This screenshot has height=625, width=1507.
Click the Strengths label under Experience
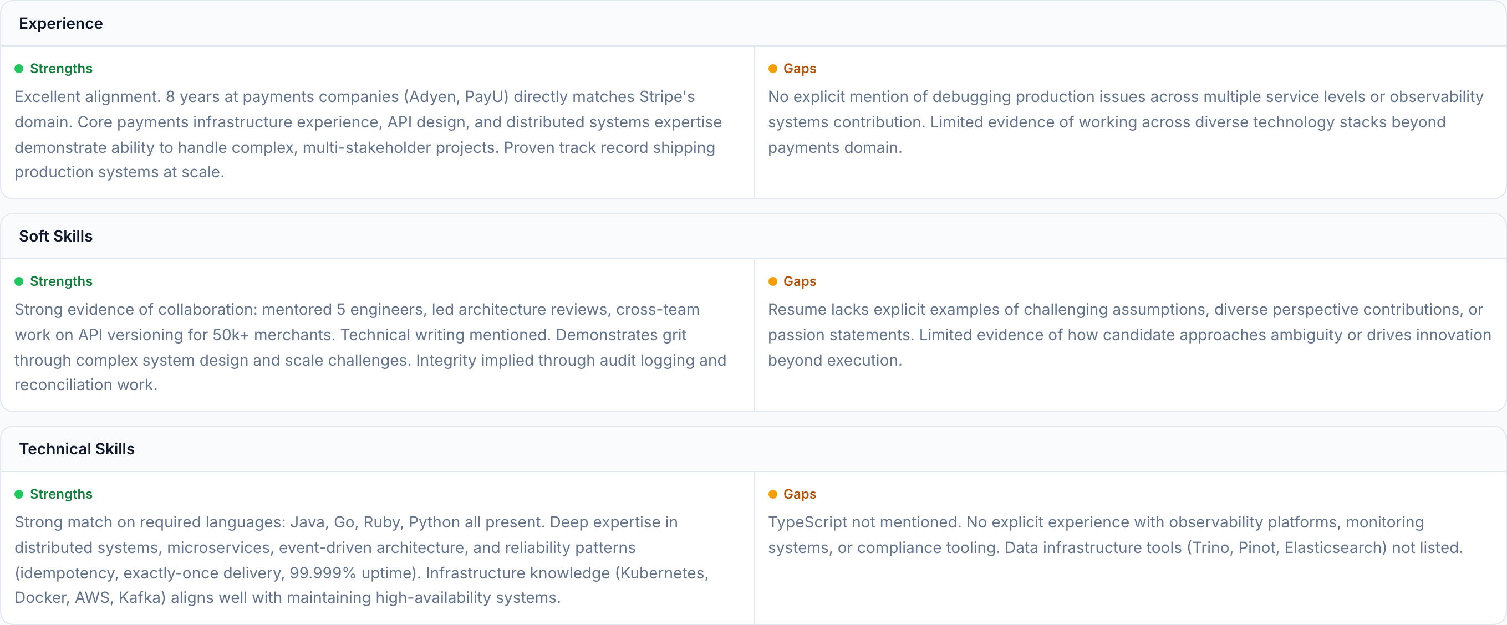61,69
